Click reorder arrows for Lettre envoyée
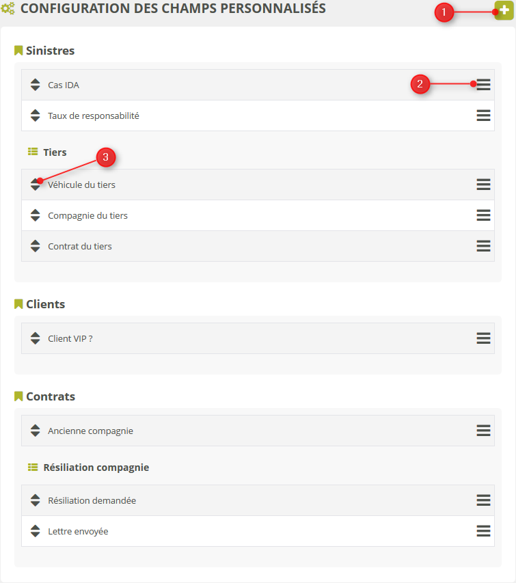 click(36, 531)
